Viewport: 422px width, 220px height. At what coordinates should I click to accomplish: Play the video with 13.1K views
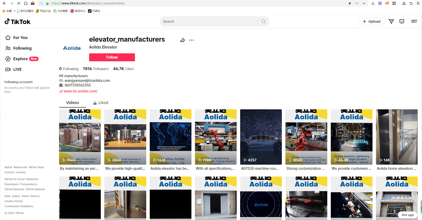coord(170,137)
